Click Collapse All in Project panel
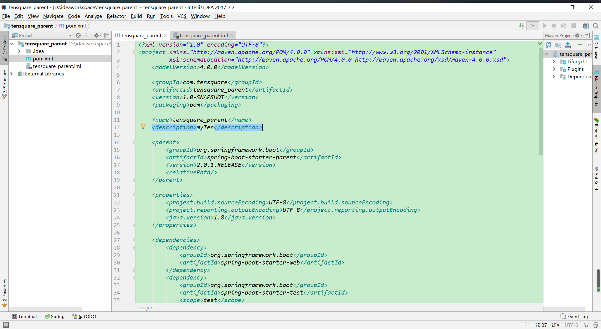Image resolution: width=601 pixels, height=329 pixels. point(86,35)
